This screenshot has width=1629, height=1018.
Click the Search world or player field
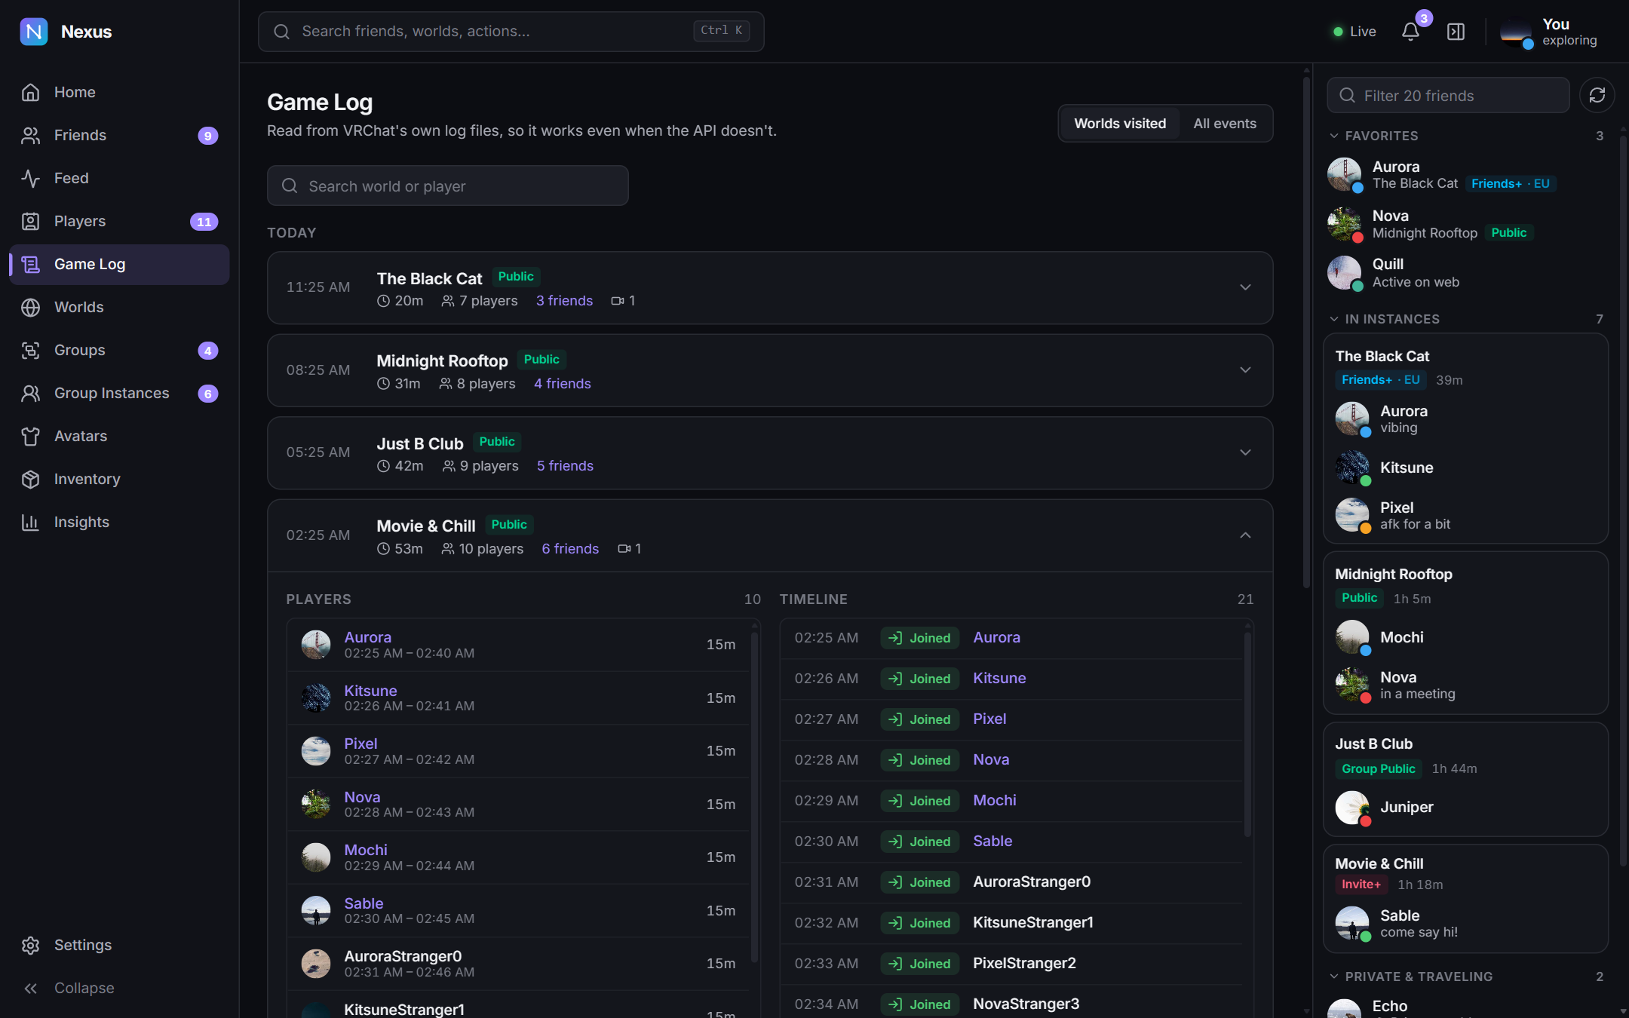click(x=447, y=186)
